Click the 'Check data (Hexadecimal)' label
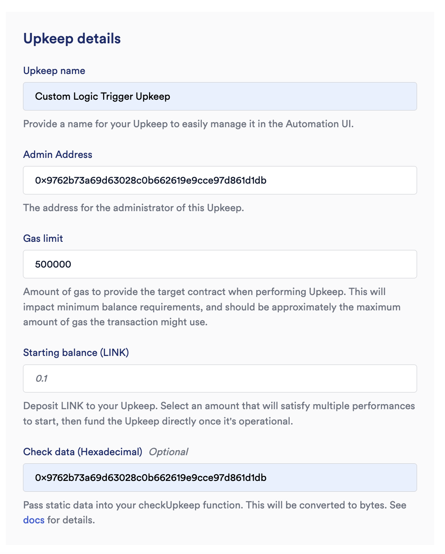 (83, 452)
